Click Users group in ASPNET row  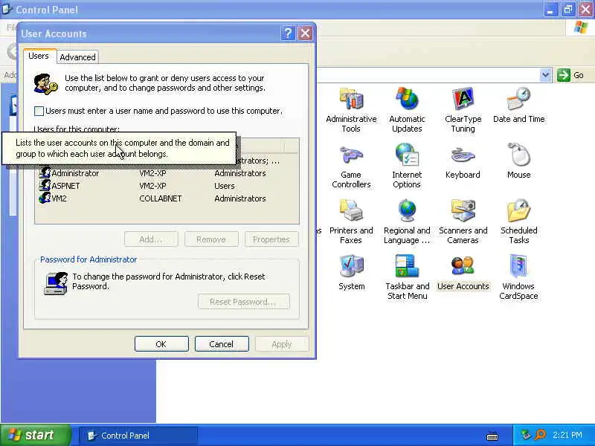tap(225, 186)
